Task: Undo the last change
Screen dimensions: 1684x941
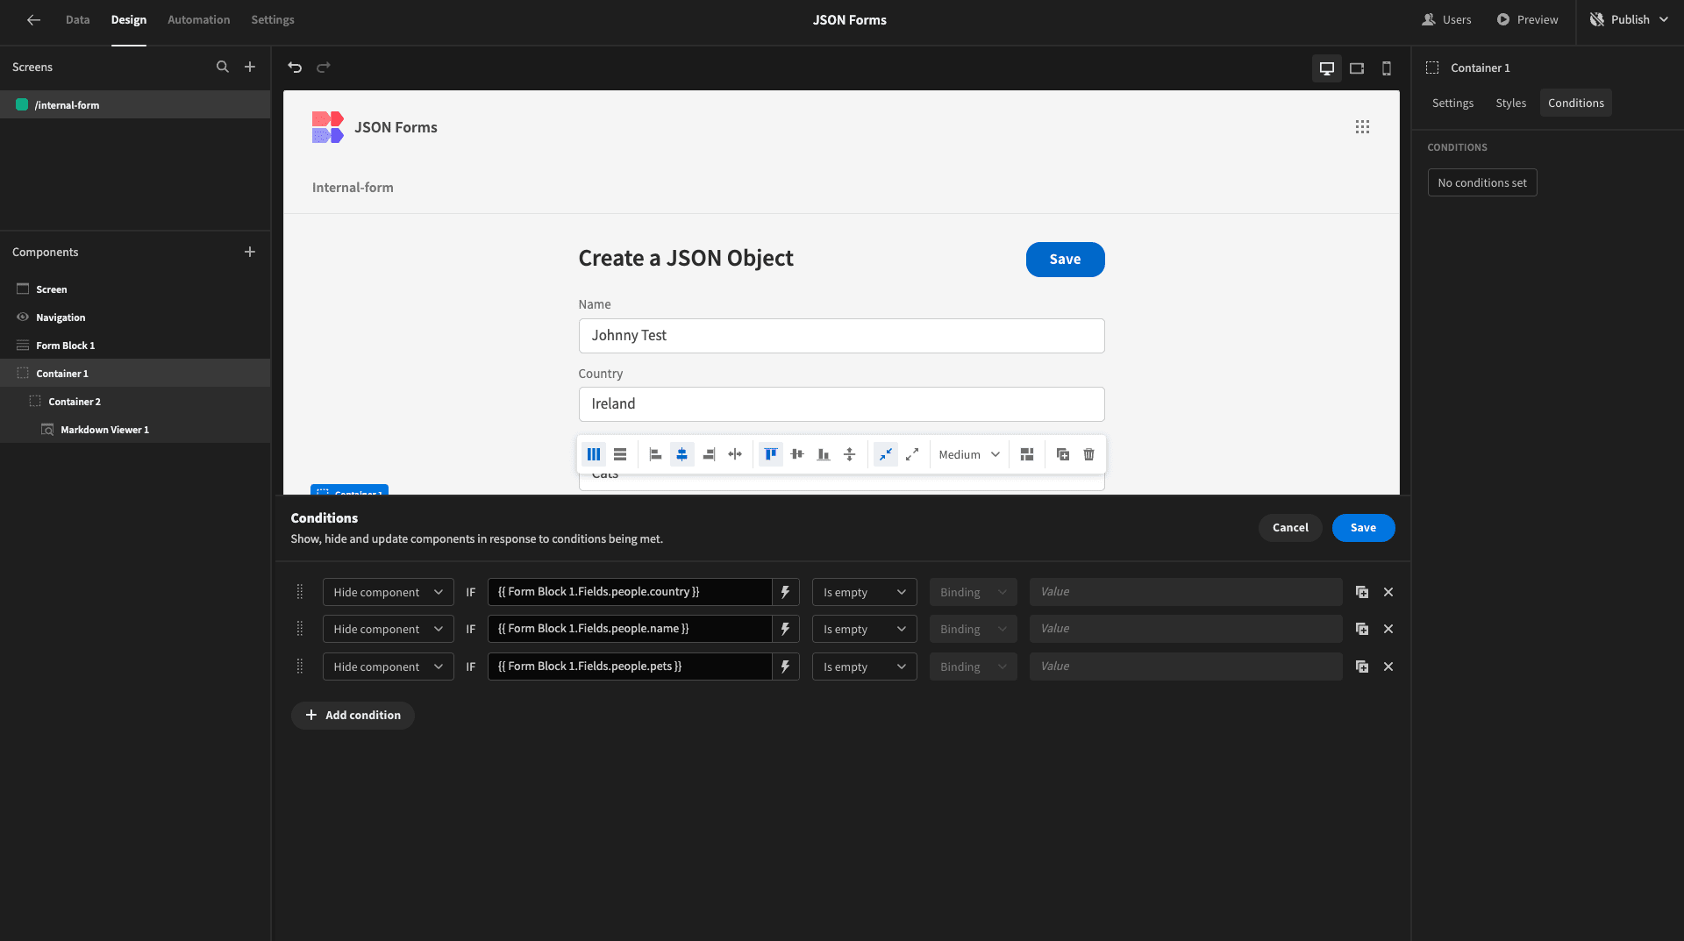Action: click(295, 67)
